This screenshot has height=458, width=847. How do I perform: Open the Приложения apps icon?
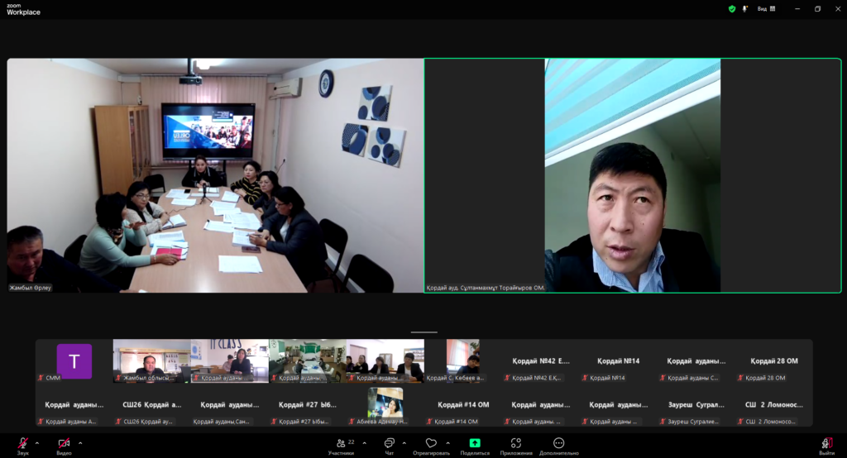point(516,444)
